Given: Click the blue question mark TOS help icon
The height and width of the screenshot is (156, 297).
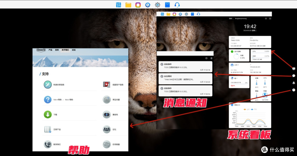Looking at the screenshot, I should click(x=48, y=100).
